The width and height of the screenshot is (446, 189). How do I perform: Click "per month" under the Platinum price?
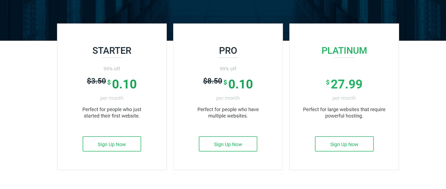coord(344,98)
